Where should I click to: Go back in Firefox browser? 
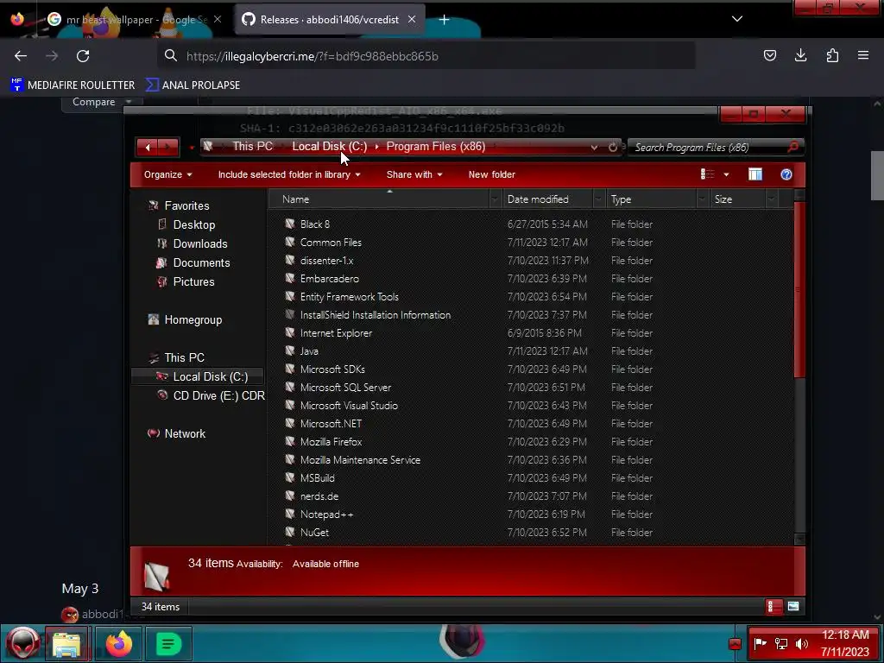click(21, 56)
